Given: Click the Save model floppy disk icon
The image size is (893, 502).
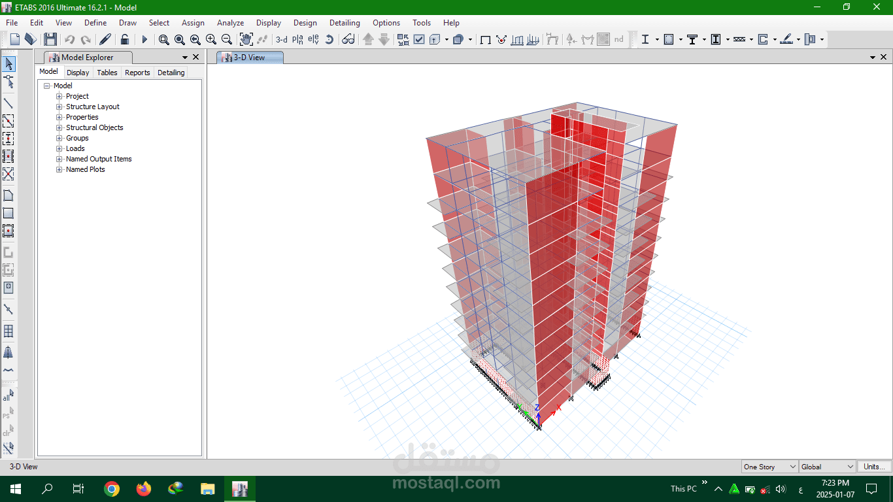Looking at the screenshot, I should click(50, 39).
